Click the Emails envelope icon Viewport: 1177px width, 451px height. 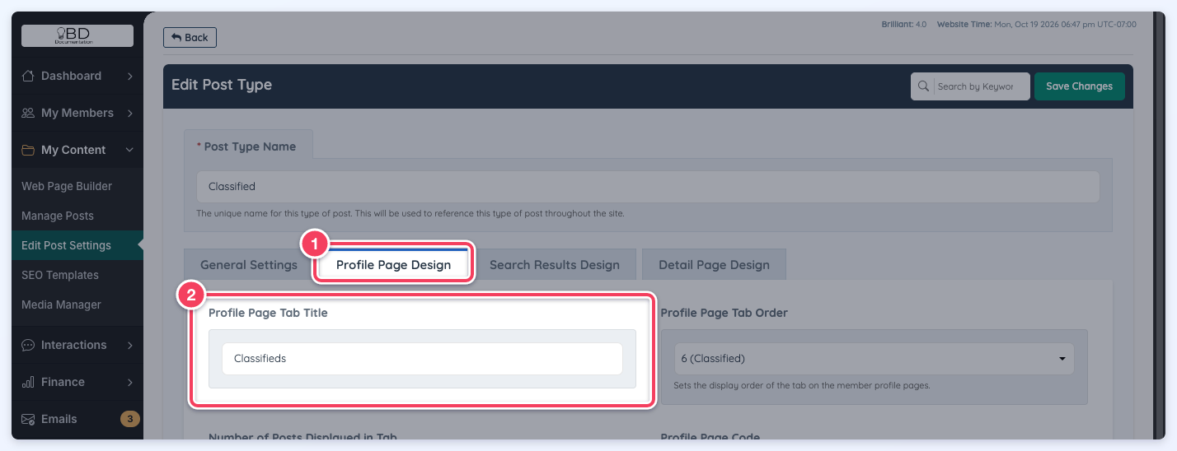28,419
